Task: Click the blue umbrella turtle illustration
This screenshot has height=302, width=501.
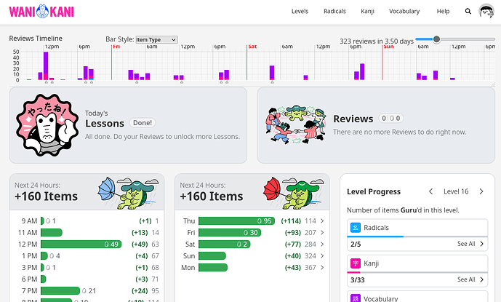Action: click(128, 193)
